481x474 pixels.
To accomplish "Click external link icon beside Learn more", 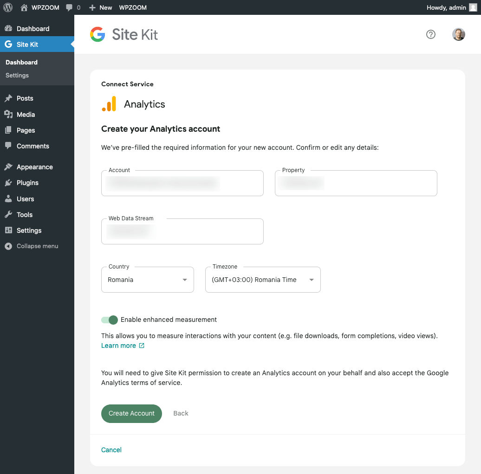I will coord(142,346).
